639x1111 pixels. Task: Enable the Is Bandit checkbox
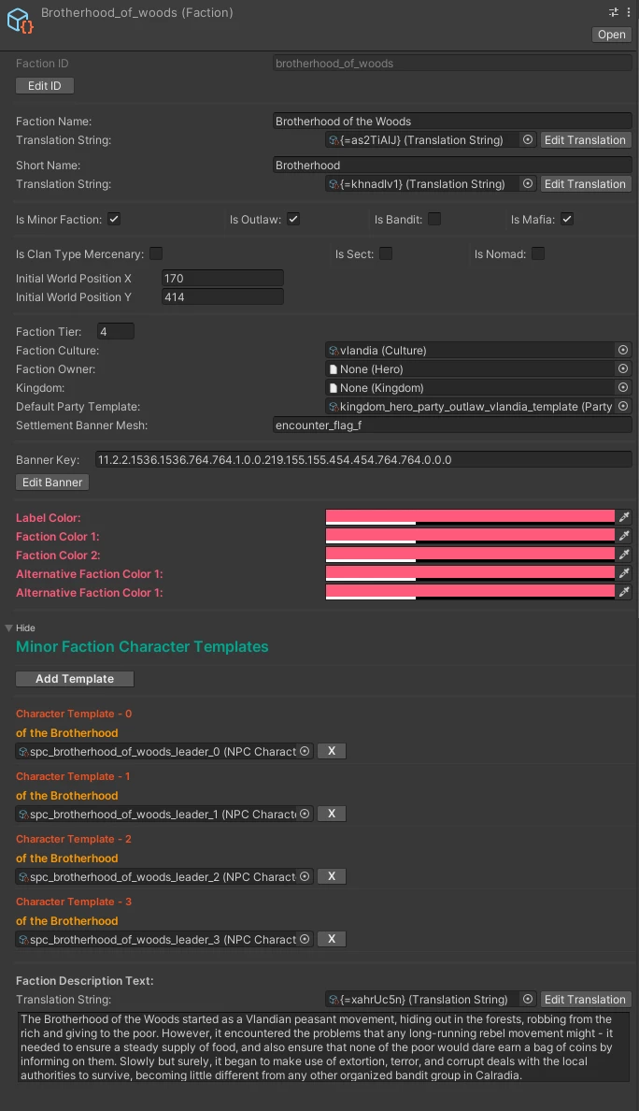click(x=434, y=219)
